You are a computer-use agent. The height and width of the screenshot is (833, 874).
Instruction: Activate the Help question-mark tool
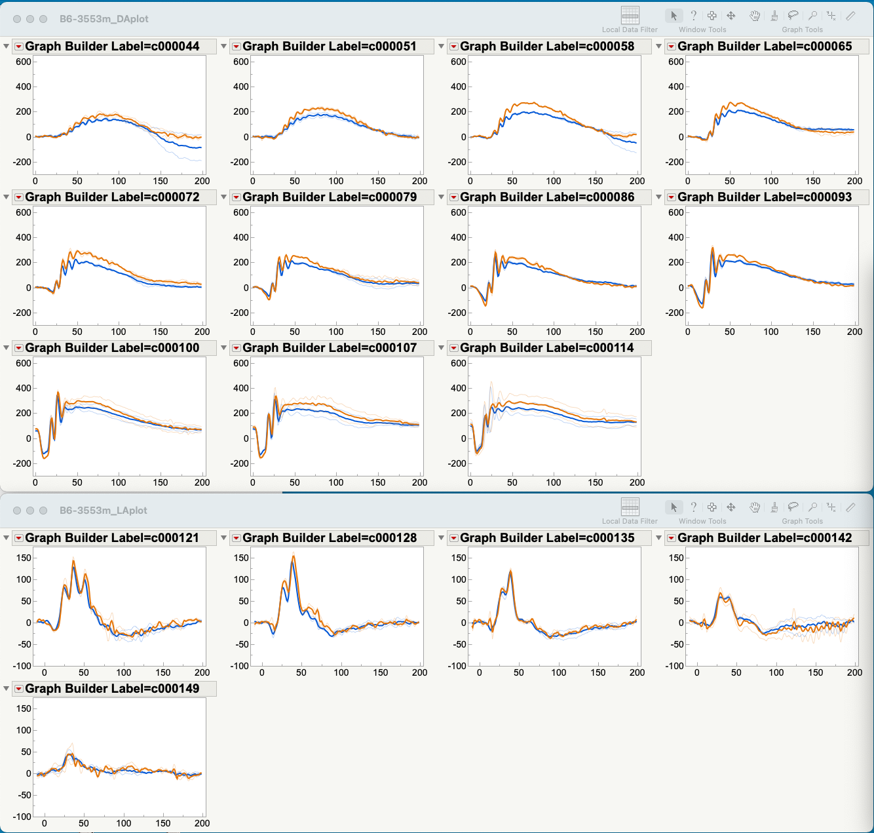(693, 16)
